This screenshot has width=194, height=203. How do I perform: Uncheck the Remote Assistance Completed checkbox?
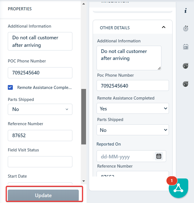pyautogui.click(x=10, y=88)
